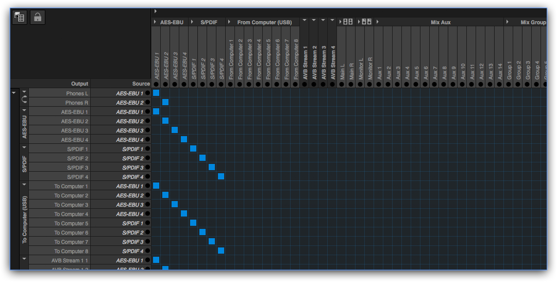Image resolution: width=557 pixels, height=282 pixels.
Task: Click the padlock lock-routing icon
Action: pos(38,17)
